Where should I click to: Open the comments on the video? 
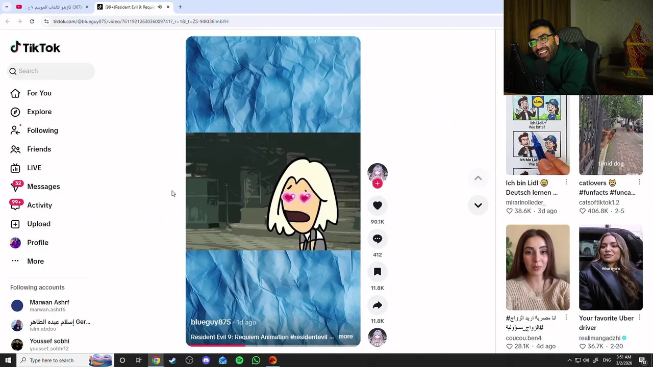tap(378, 239)
